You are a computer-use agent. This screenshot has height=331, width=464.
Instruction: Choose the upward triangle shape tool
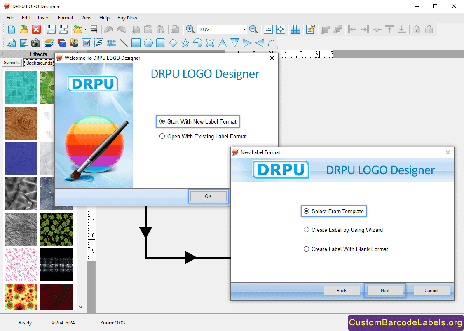(222, 43)
